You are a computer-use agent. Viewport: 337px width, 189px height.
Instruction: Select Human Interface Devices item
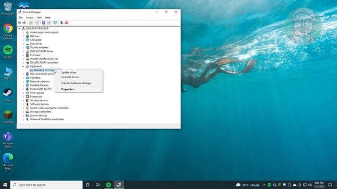(x=44, y=59)
